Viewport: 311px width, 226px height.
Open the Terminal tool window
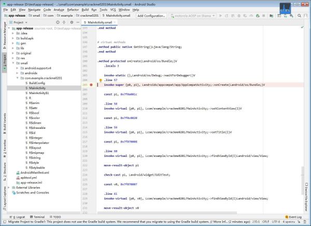(x=38, y=217)
